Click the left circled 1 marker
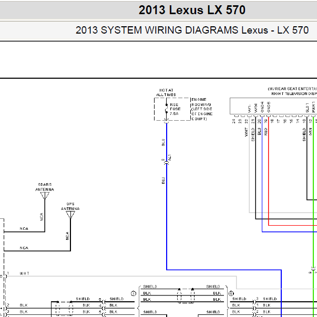 tap(134, 293)
